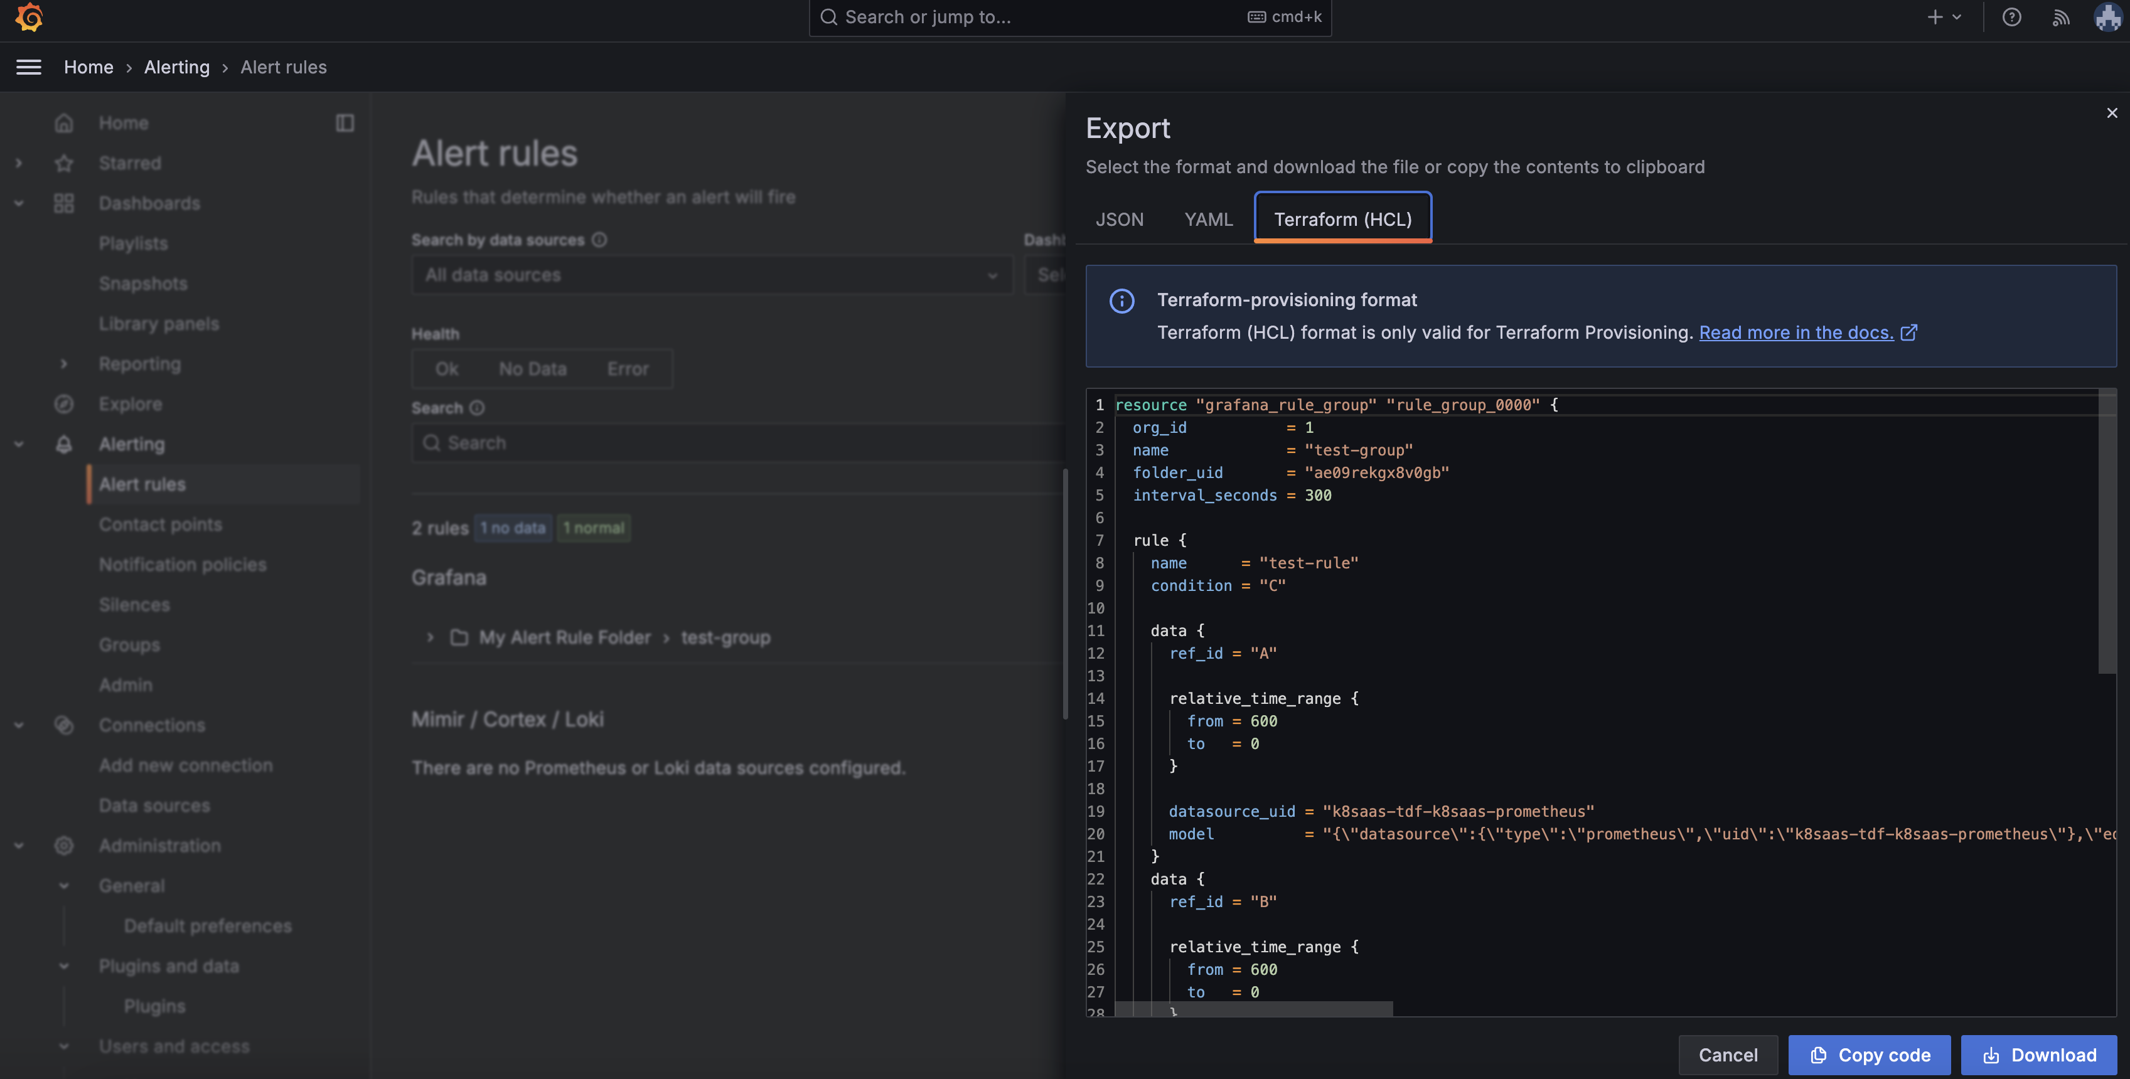
Task: Open the user avatar profile menu
Action: [2109, 18]
